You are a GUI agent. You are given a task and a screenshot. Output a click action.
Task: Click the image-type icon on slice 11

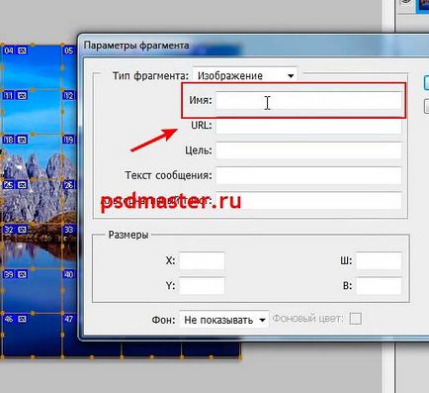point(22,96)
